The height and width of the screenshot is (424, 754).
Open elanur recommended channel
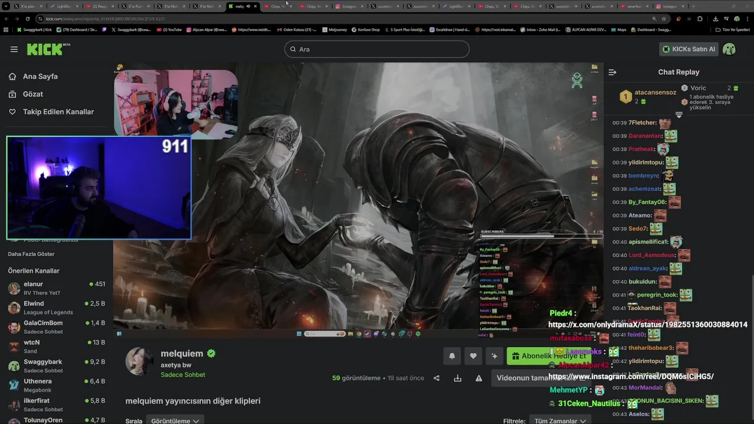57,288
